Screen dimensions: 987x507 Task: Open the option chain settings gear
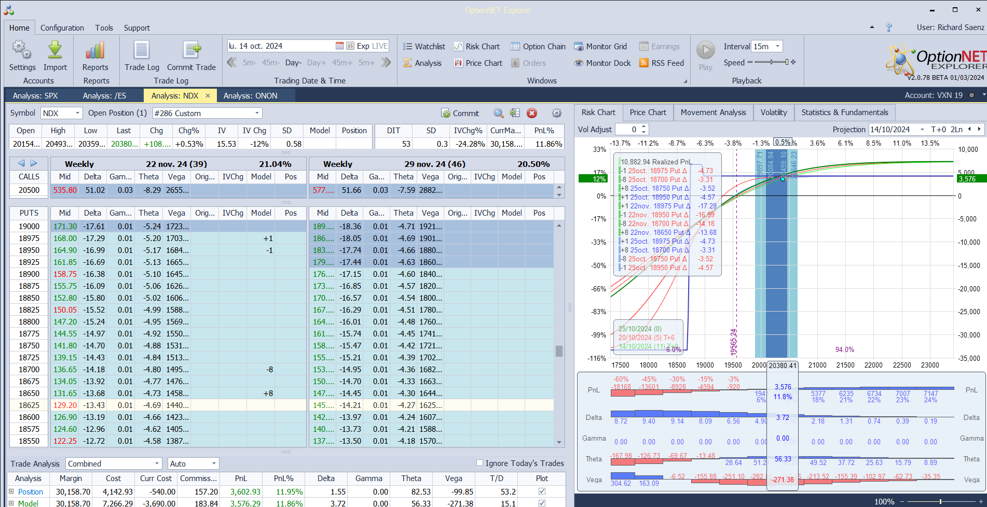(556, 113)
